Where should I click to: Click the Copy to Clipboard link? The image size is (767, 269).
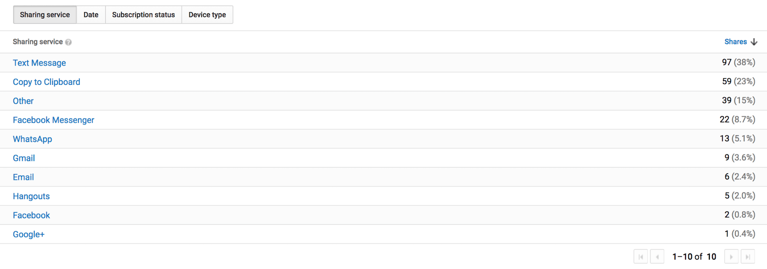coord(47,82)
